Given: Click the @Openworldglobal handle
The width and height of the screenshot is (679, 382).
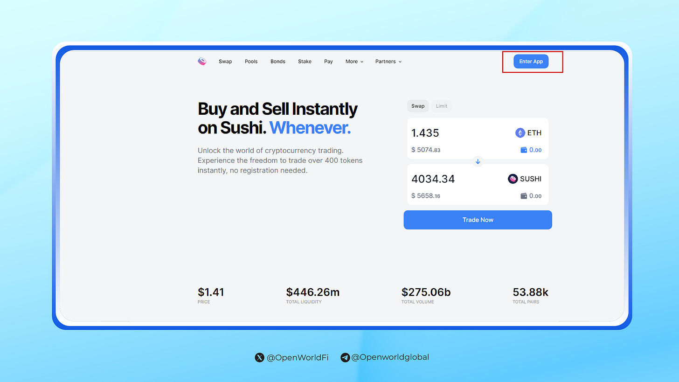Looking at the screenshot, I should [390, 357].
